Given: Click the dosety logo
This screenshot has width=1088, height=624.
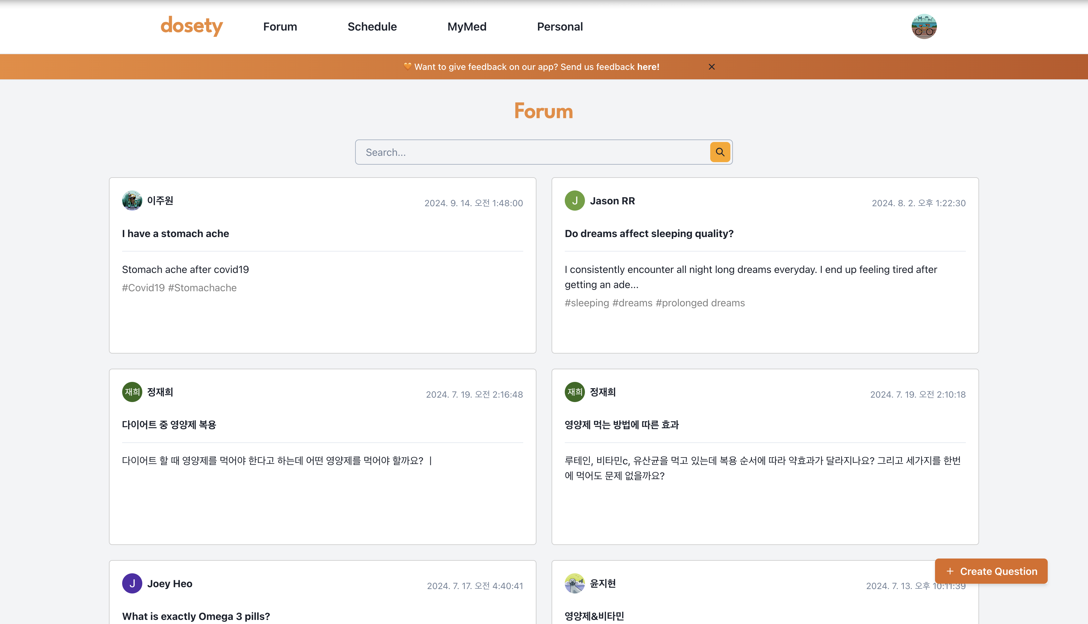Looking at the screenshot, I should pos(191,26).
